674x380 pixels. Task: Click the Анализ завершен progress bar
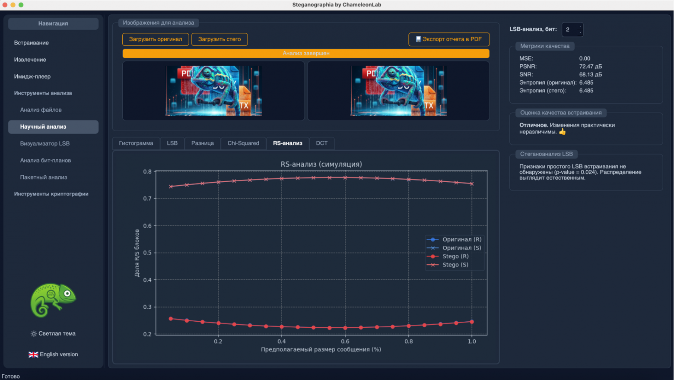(306, 54)
